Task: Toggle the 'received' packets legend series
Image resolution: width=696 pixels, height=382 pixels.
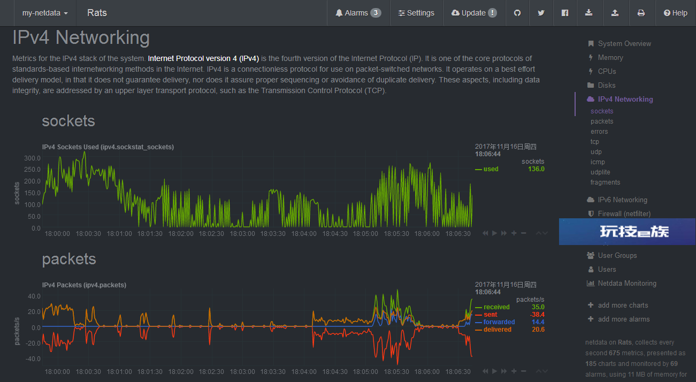Action: [x=496, y=307]
